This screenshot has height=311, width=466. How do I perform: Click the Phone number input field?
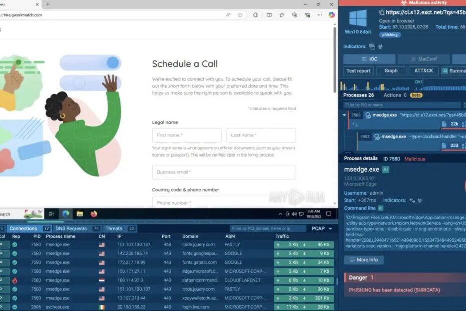click(x=224, y=202)
